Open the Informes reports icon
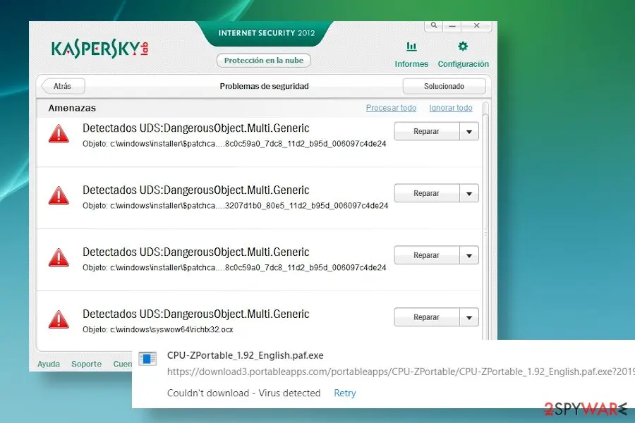635x423 pixels. pos(411,47)
